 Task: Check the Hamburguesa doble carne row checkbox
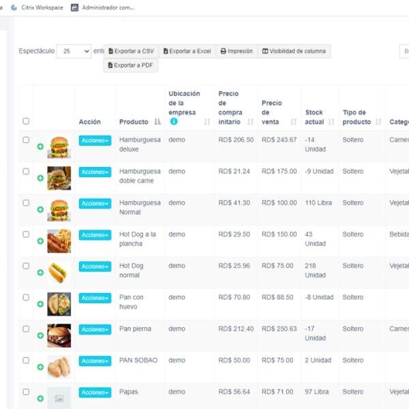(26, 171)
